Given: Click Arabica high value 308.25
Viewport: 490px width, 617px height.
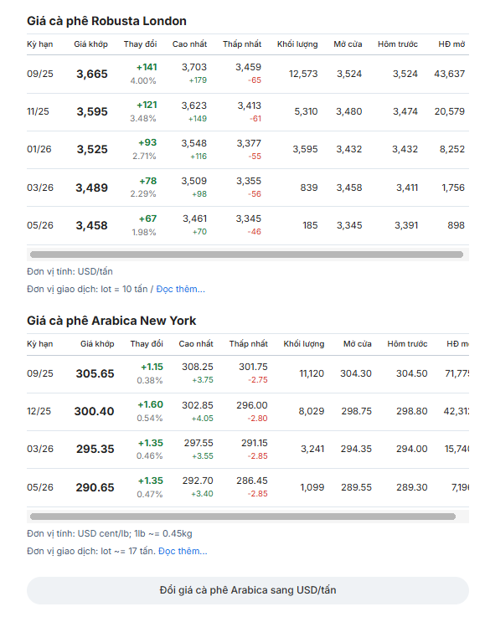Looking at the screenshot, I should point(198,367).
